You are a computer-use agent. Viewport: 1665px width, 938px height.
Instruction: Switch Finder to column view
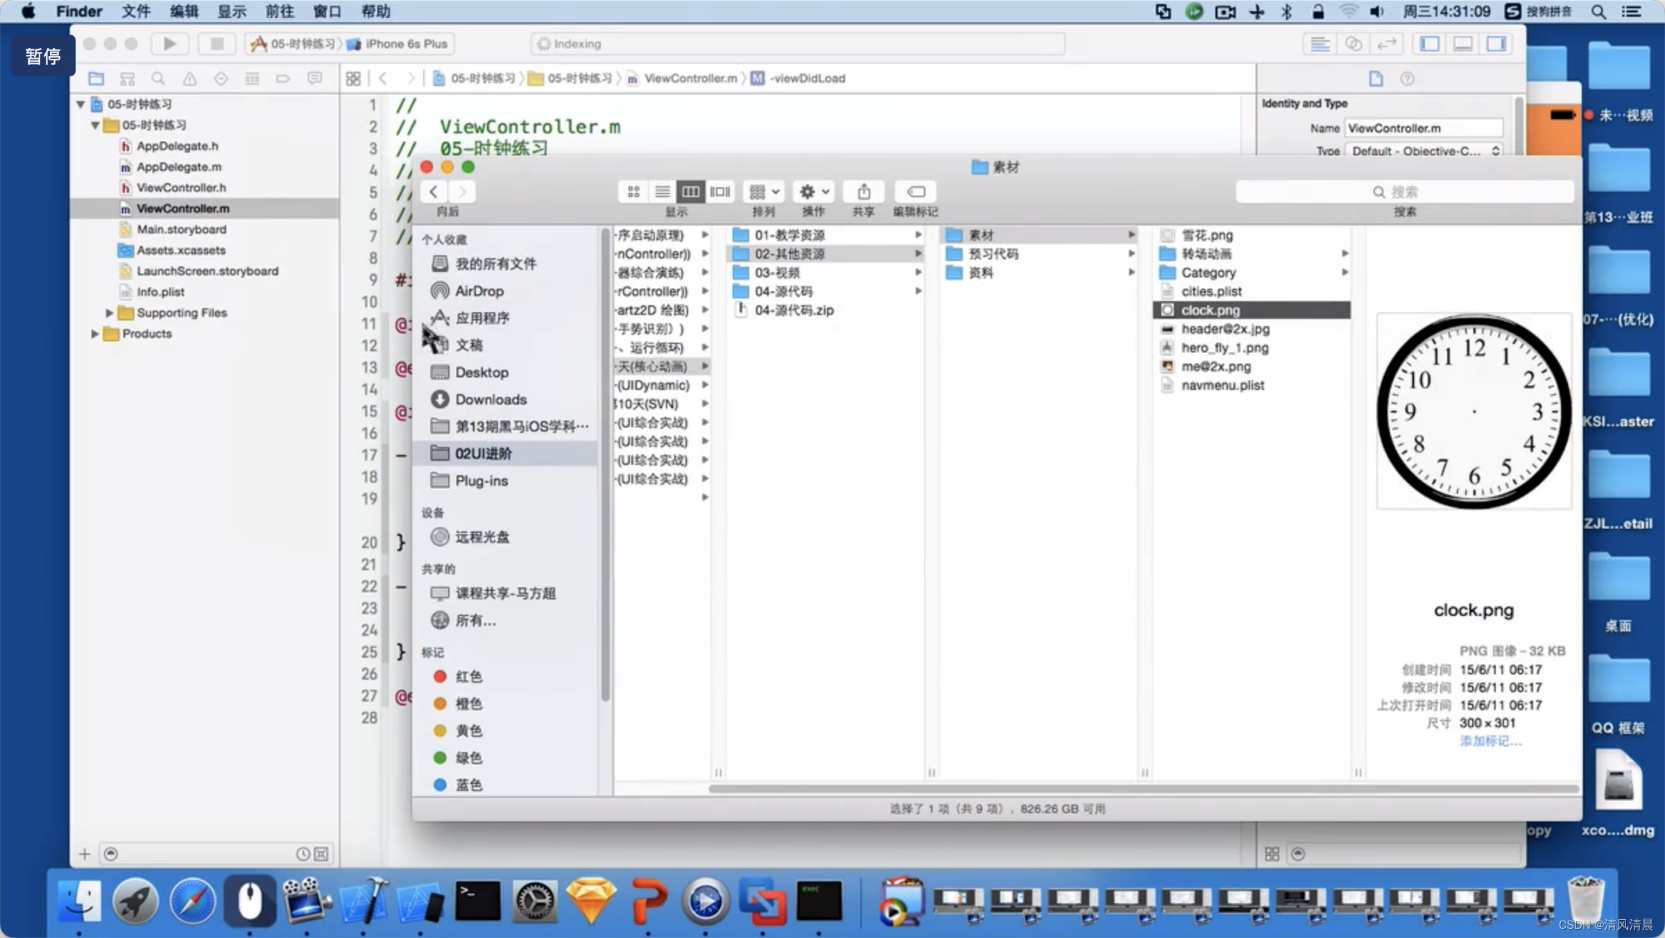pyautogui.click(x=691, y=191)
